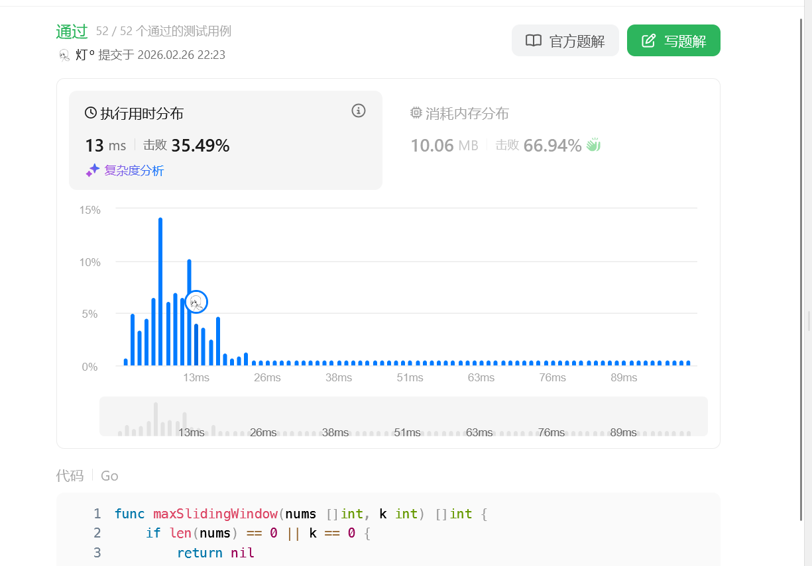Click the book icon in 官方题解
Screen dimensions: 812x566
(x=533, y=41)
